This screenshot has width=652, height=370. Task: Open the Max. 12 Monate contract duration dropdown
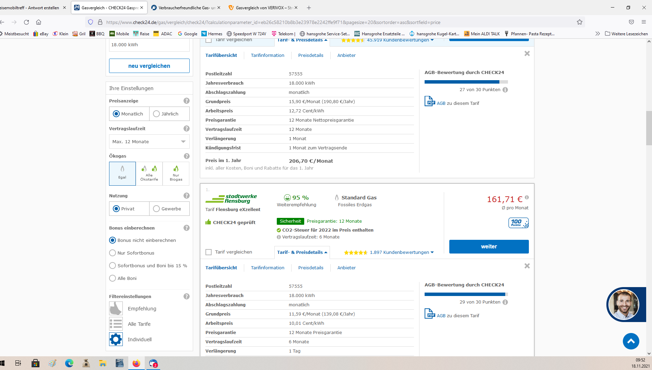point(149,141)
